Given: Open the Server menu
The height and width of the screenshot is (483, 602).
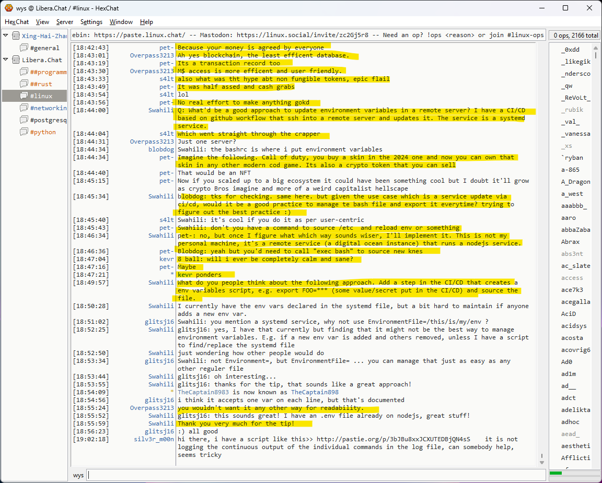Looking at the screenshot, I should click(x=65, y=22).
